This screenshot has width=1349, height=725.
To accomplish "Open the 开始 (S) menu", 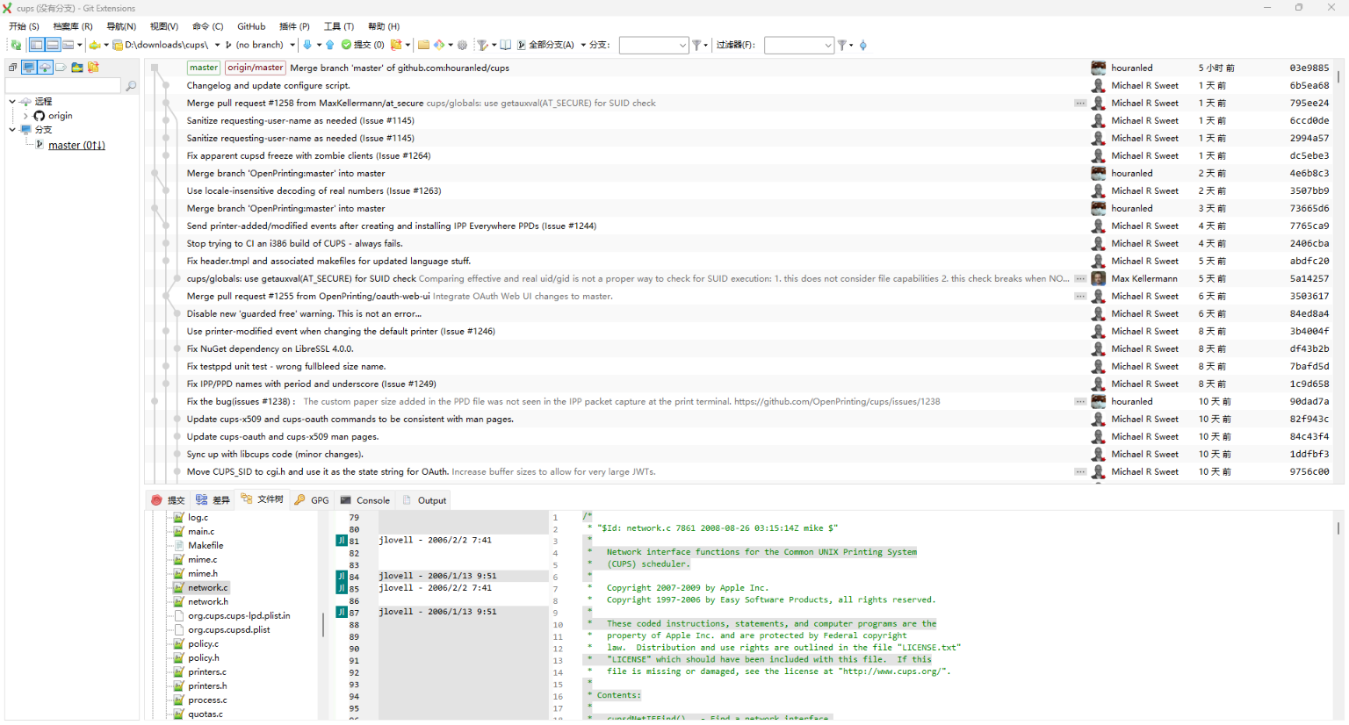I will pyautogui.click(x=24, y=26).
